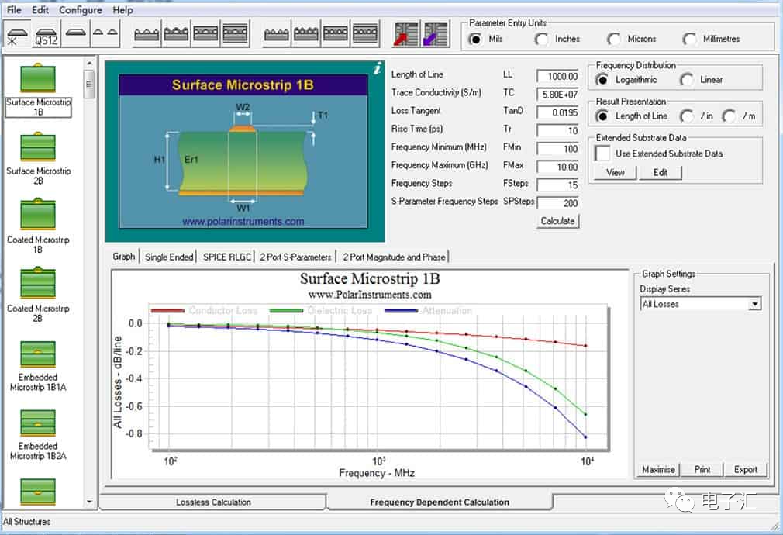Viewport: 783px width, 535px height.
Task: Select the Microns unit radio button
Action: 615,40
